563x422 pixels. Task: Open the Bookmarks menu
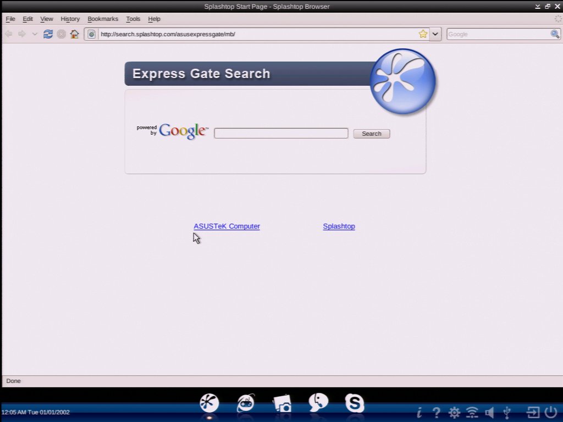(103, 19)
